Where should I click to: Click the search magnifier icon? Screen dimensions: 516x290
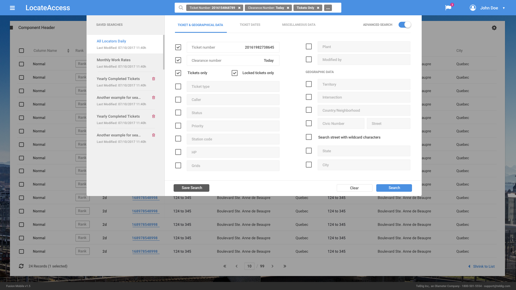click(181, 8)
